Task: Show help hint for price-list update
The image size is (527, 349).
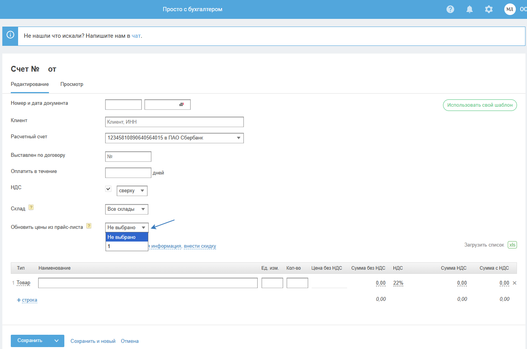Action: point(89,226)
